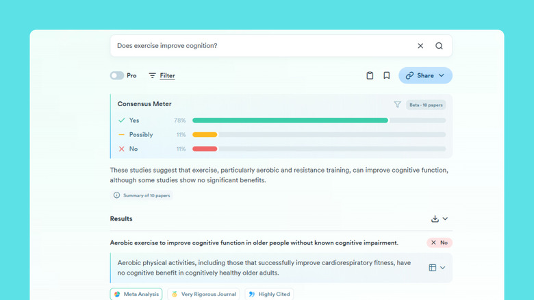Click the study snapshot table icon
The height and width of the screenshot is (300, 534).
click(433, 268)
